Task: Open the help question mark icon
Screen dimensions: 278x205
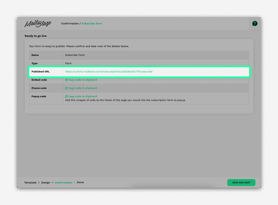Action: point(254,24)
